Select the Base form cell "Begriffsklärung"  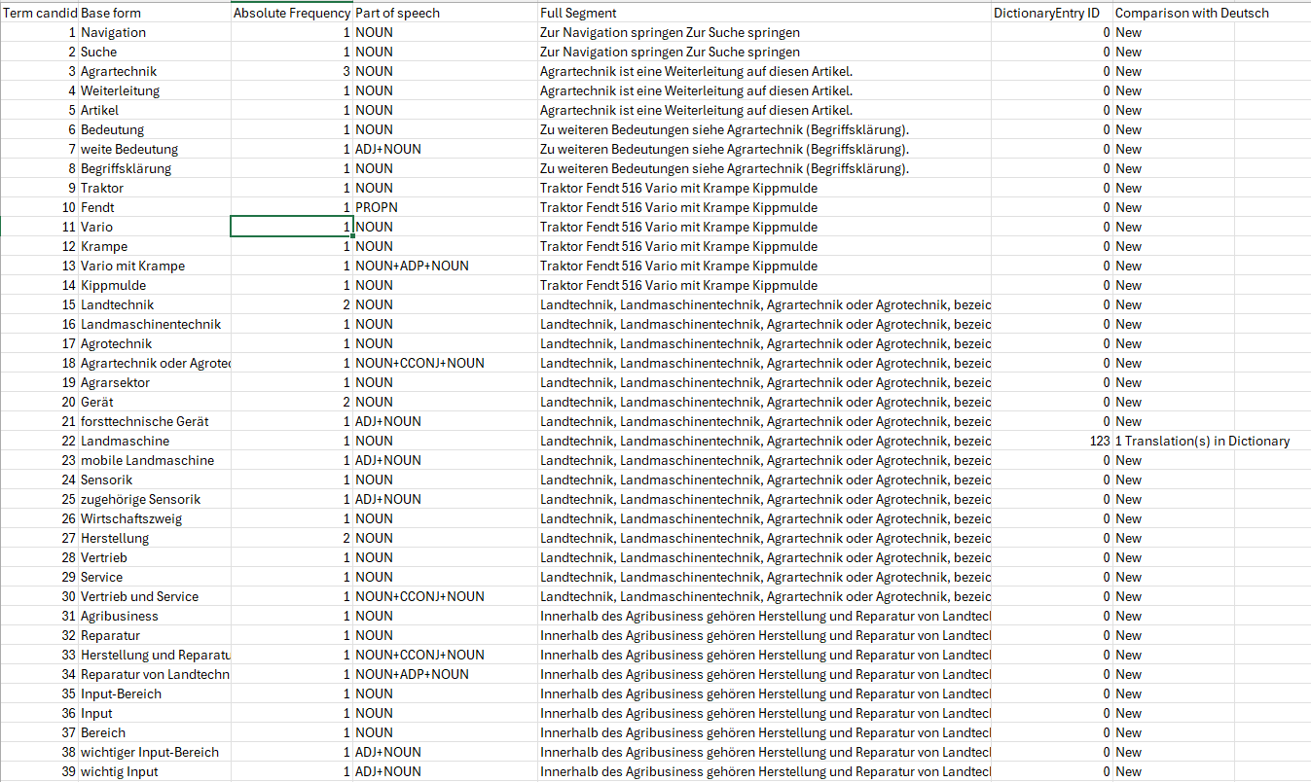(154, 168)
